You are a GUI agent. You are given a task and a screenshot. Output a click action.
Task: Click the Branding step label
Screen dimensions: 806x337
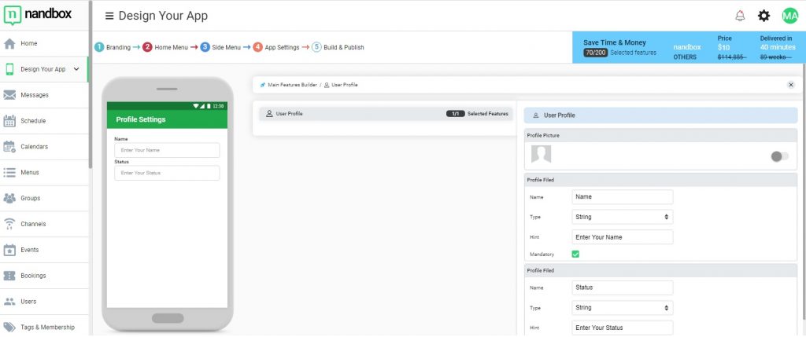pyautogui.click(x=118, y=47)
